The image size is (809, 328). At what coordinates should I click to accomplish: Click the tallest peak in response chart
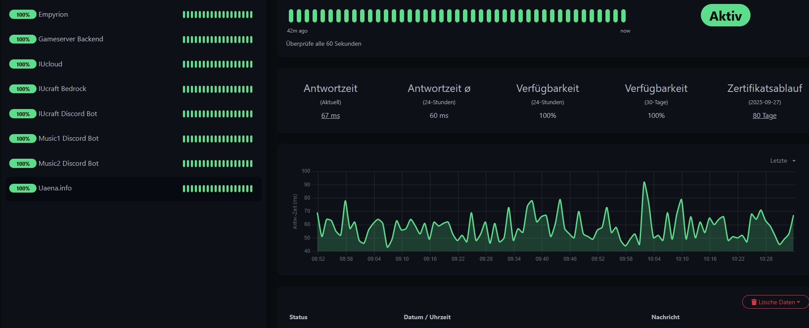coord(644,182)
